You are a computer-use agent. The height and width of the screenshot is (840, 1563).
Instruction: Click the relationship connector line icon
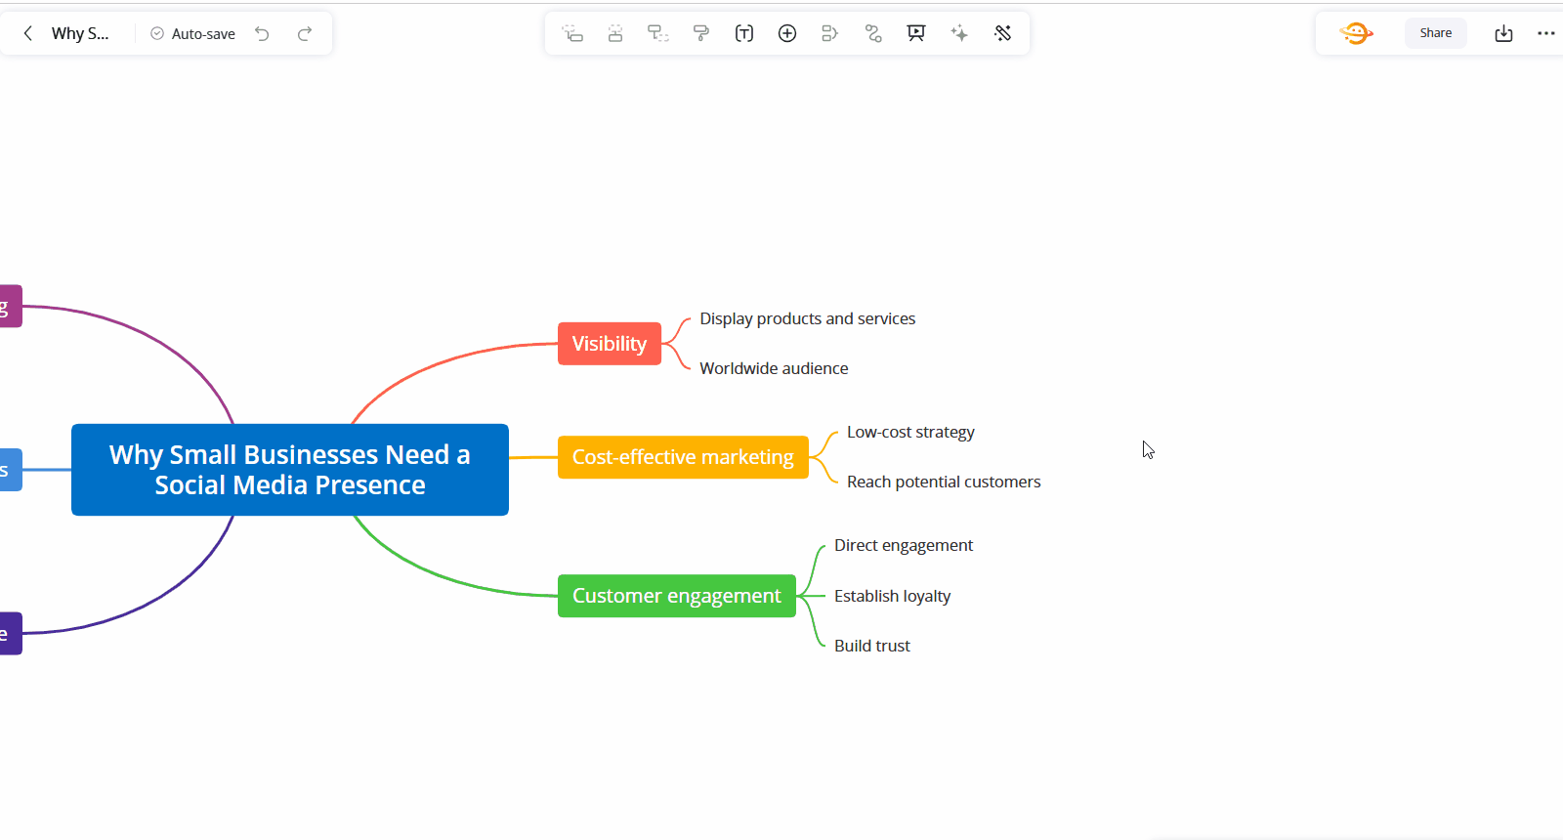[x=873, y=33]
